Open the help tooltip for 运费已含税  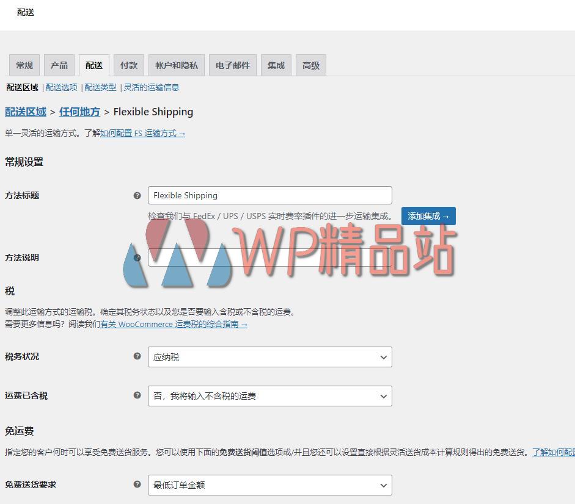point(137,395)
